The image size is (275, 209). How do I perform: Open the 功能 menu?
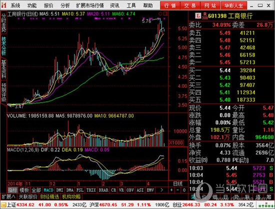pos(32,5)
